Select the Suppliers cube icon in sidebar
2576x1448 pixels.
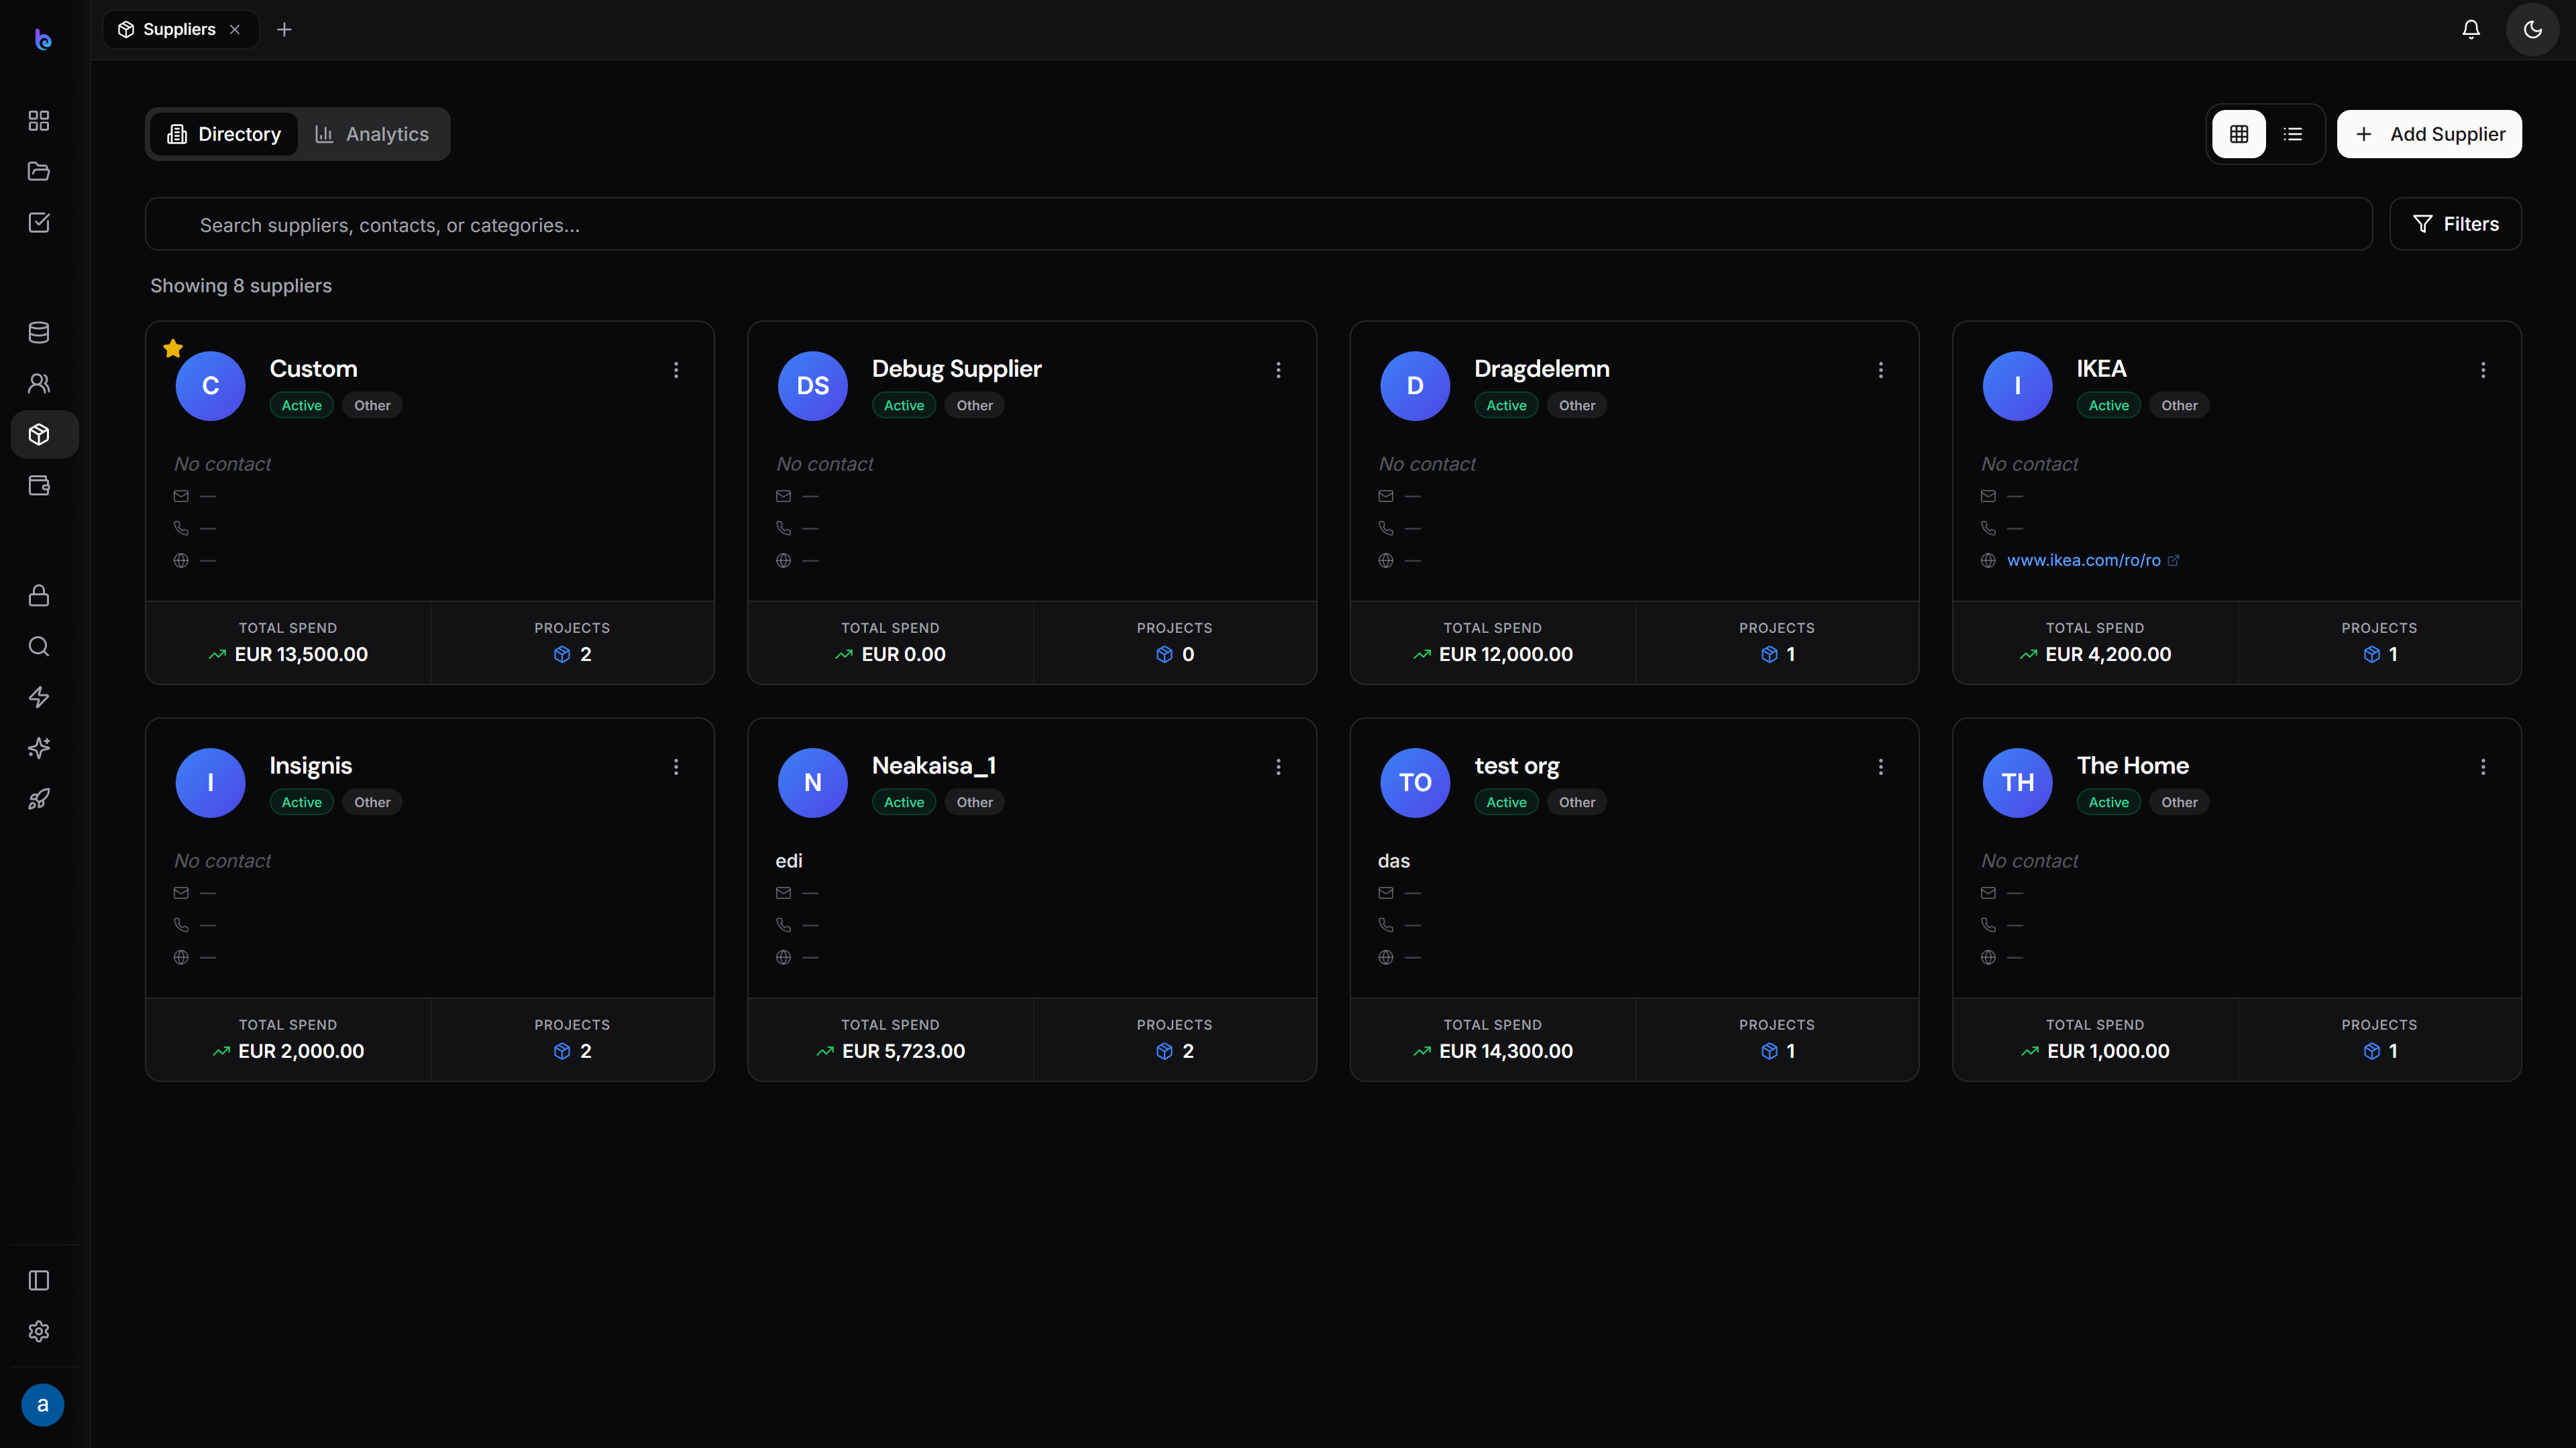point(39,434)
